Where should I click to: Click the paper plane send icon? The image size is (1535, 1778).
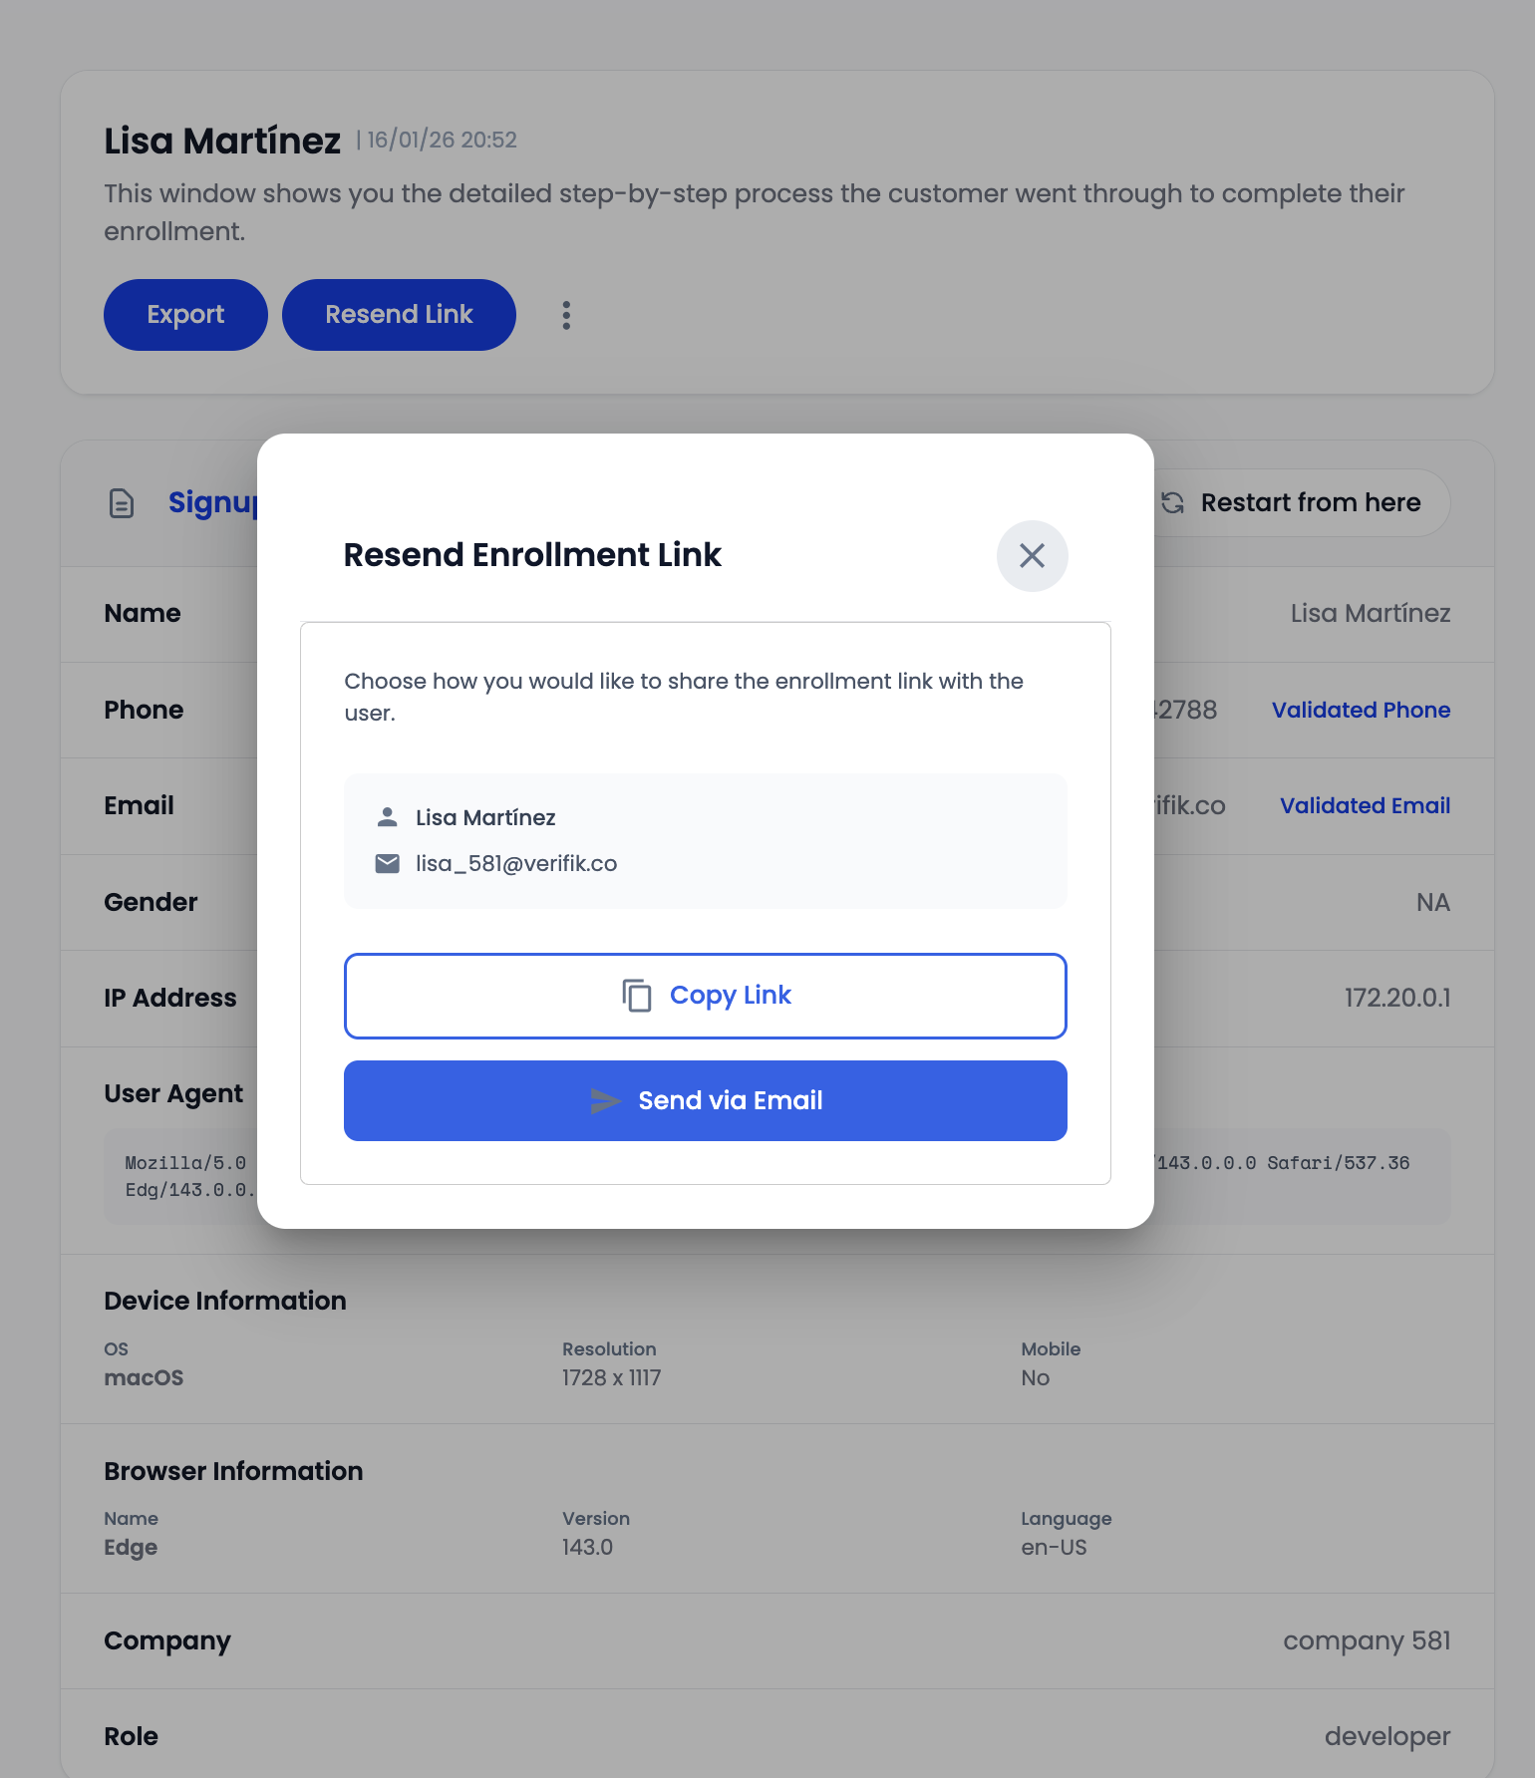606,1101
